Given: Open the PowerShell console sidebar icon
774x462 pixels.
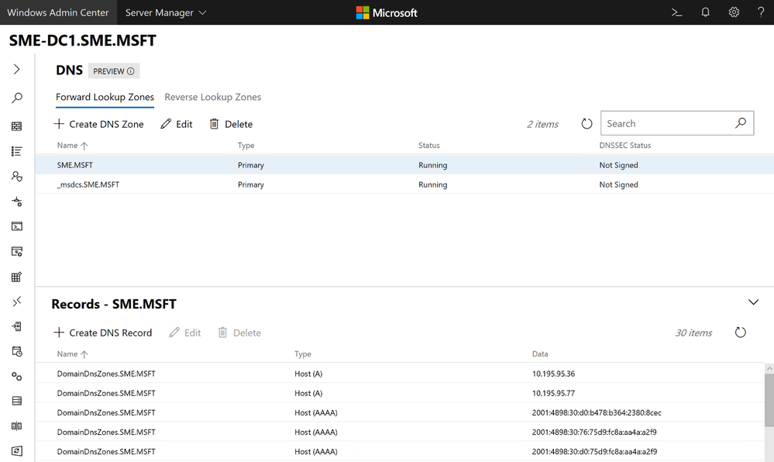Looking at the screenshot, I should 17,226.
